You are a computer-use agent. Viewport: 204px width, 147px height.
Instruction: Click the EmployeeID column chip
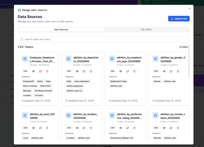[x=28, y=81]
